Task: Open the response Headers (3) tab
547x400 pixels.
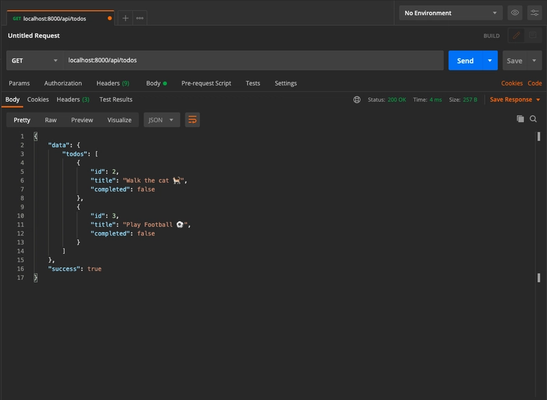Action: 73,100
